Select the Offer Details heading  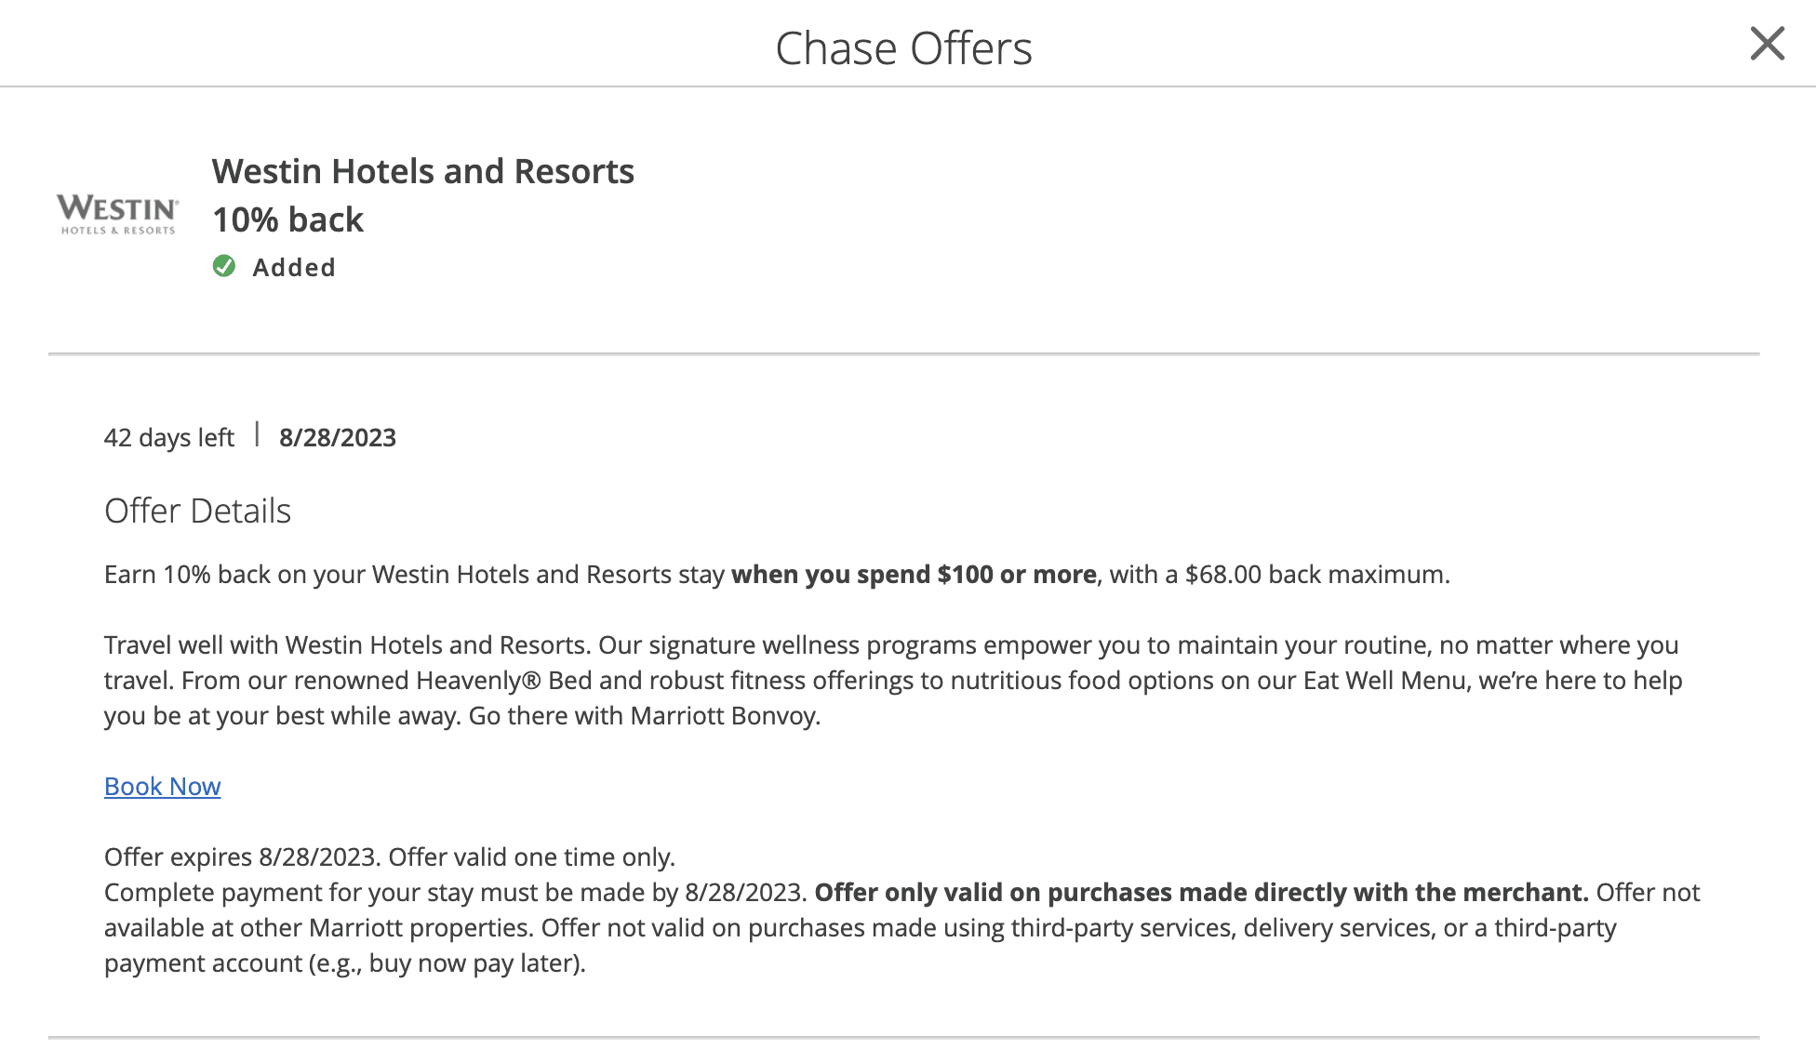coord(196,510)
